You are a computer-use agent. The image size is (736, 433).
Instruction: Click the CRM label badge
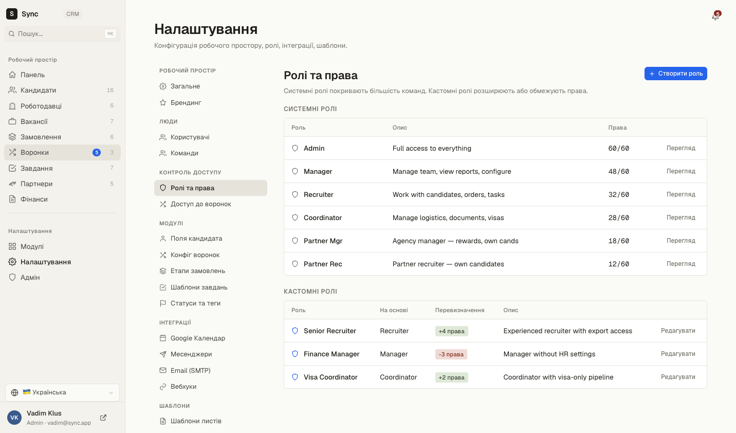[x=73, y=14]
